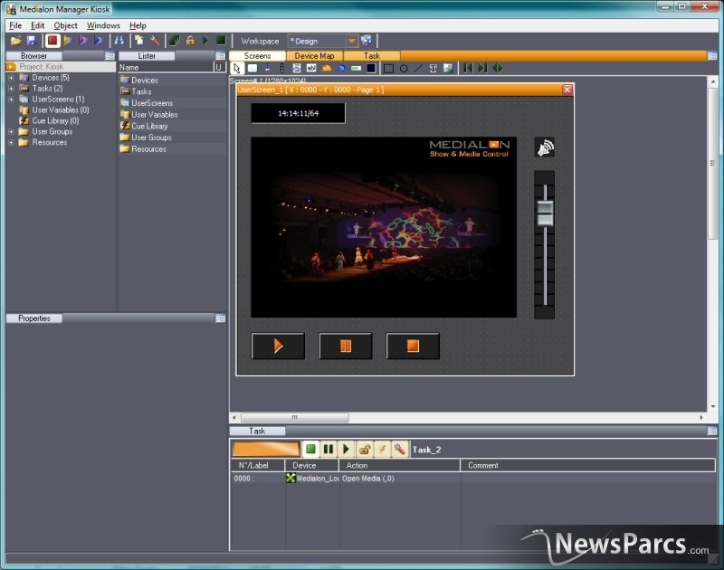
Task: Click the 'Comment' column header in Task list
Action: click(587, 465)
